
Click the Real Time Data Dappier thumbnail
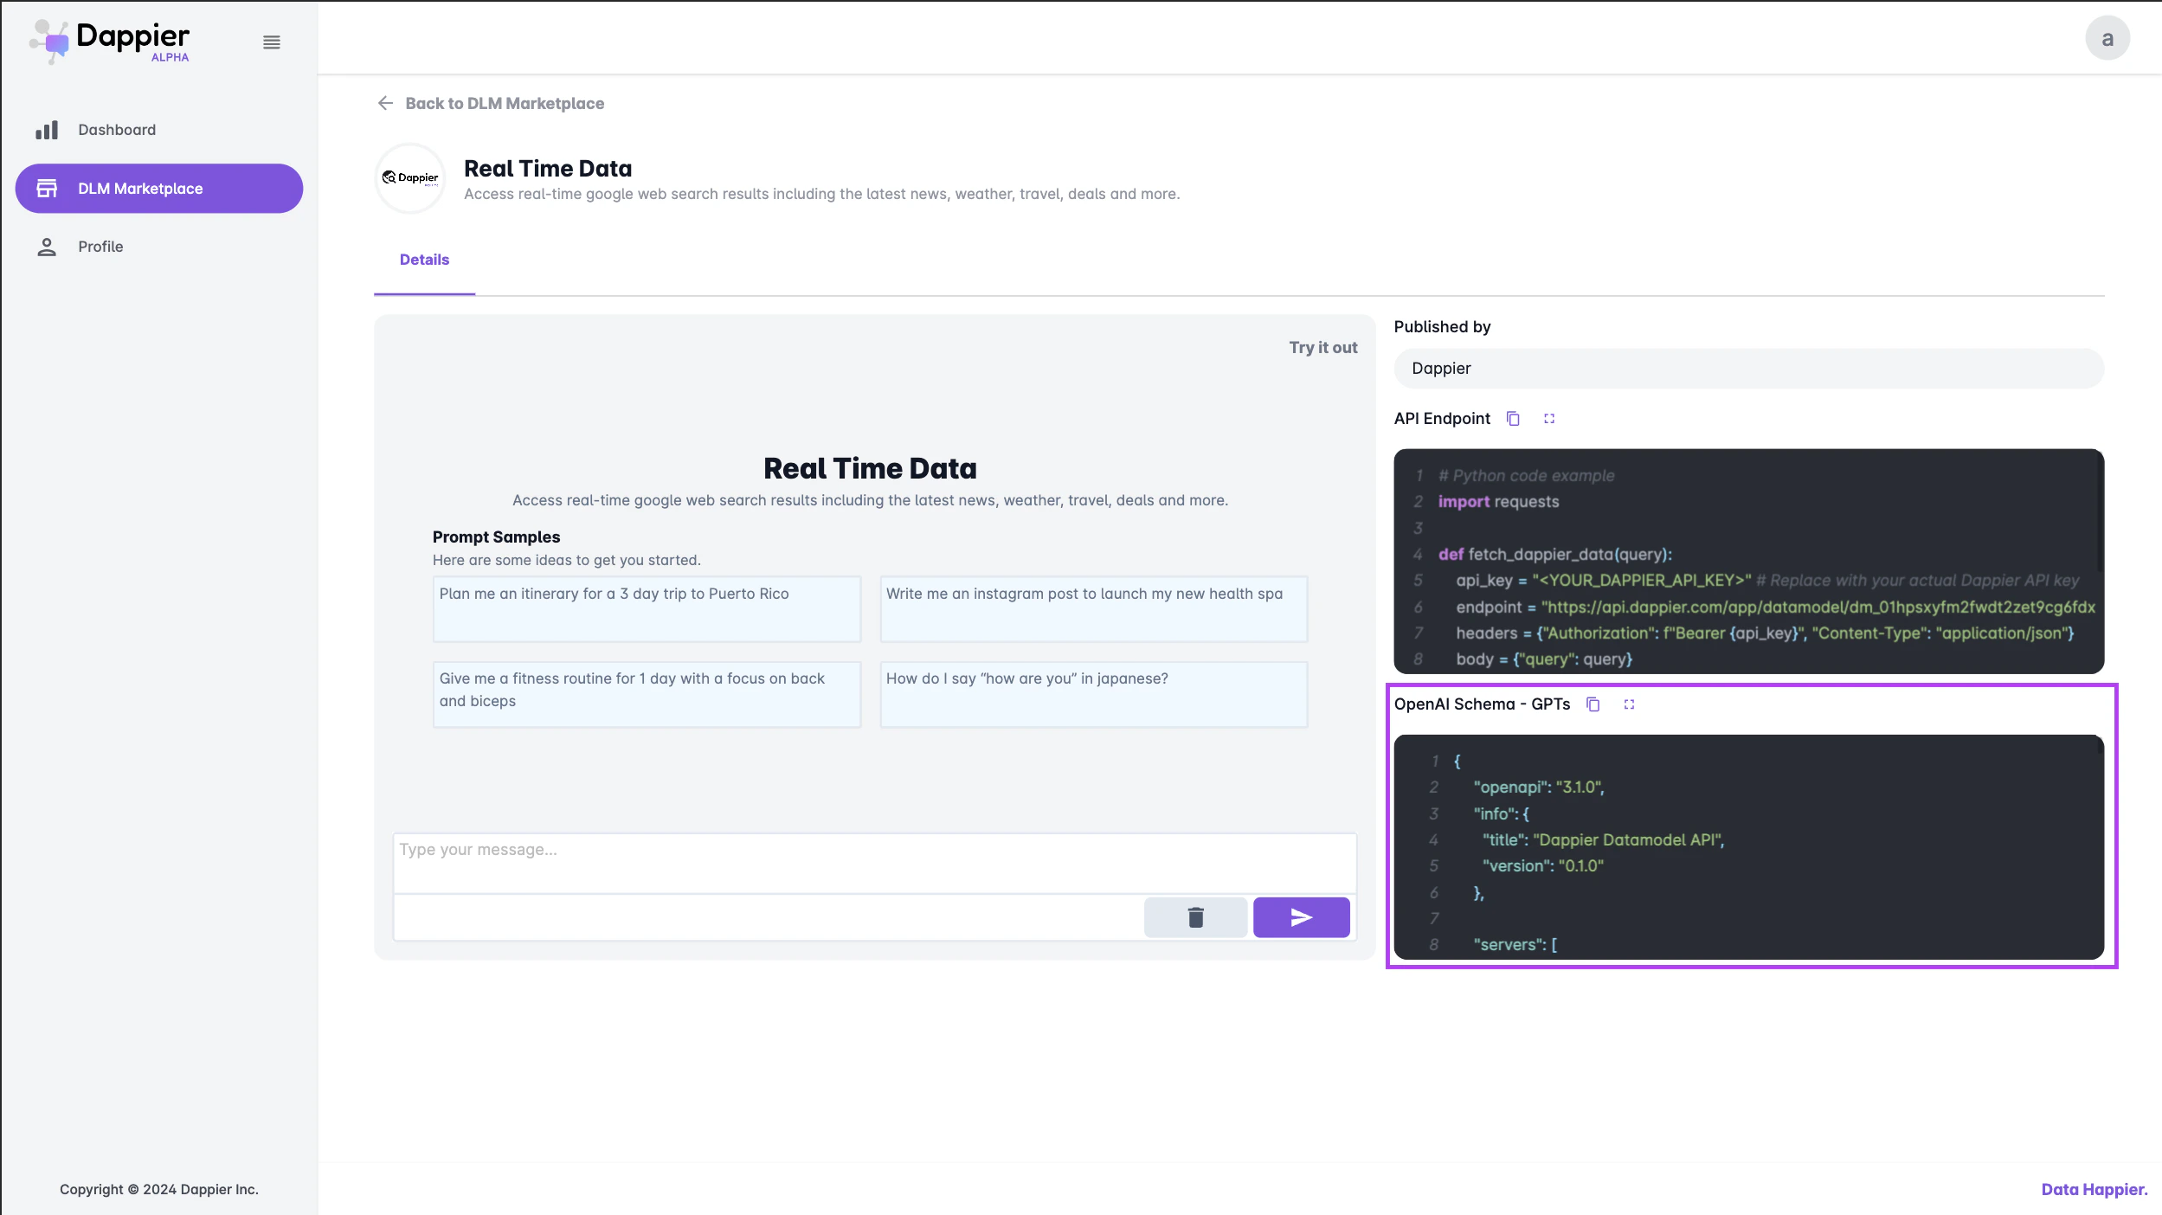click(x=410, y=178)
